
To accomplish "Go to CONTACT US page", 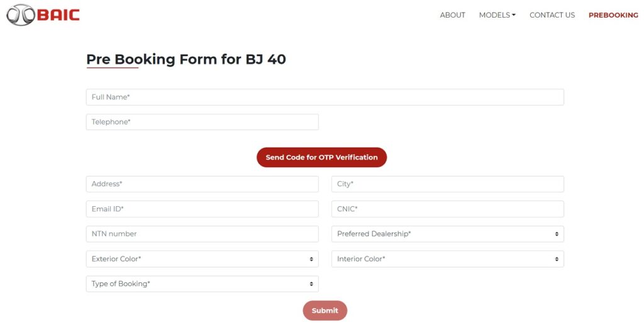I will [552, 15].
